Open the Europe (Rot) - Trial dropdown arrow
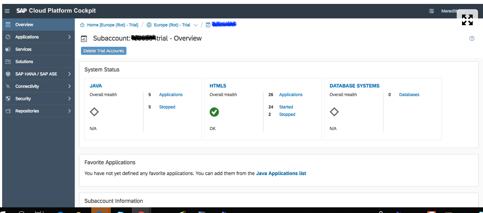483x213 pixels. pyautogui.click(x=196, y=25)
